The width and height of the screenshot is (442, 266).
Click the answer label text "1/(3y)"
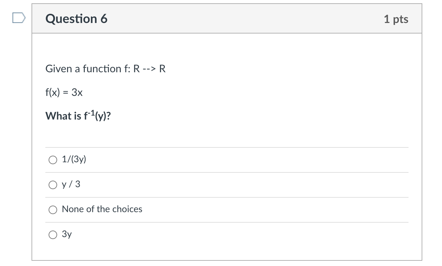click(74, 160)
